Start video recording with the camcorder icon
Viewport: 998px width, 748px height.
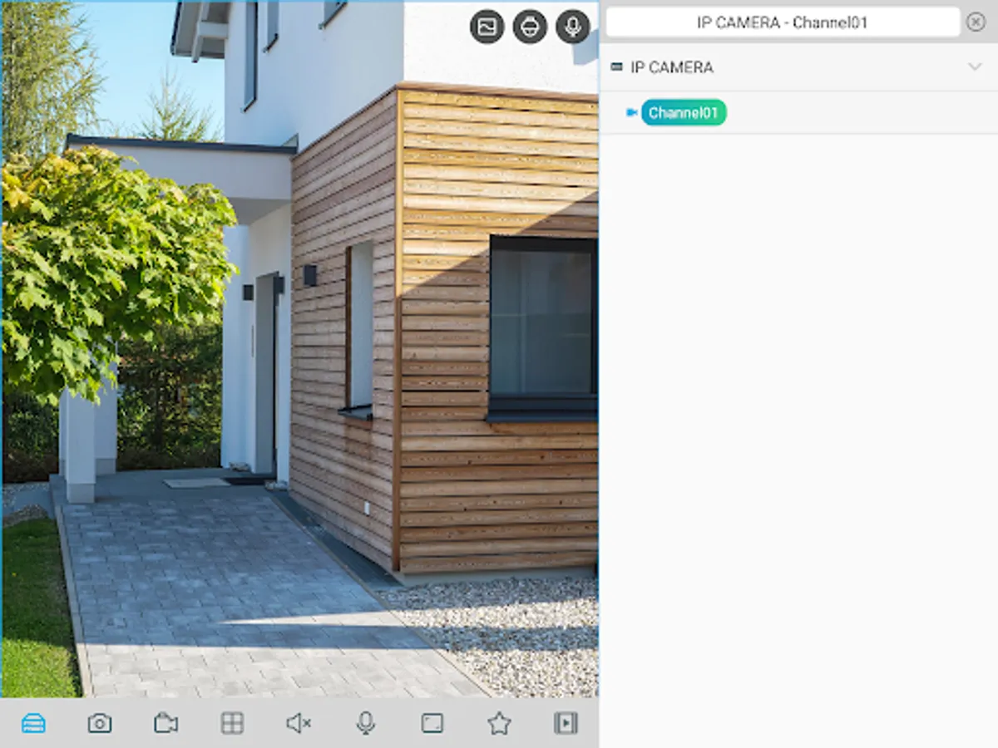click(166, 723)
